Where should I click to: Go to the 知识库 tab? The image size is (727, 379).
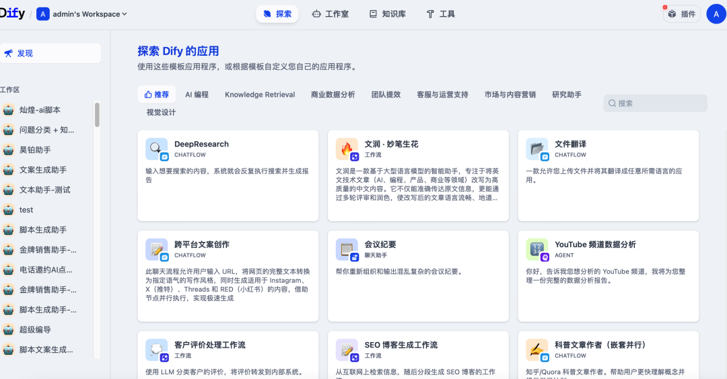click(387, 14)
